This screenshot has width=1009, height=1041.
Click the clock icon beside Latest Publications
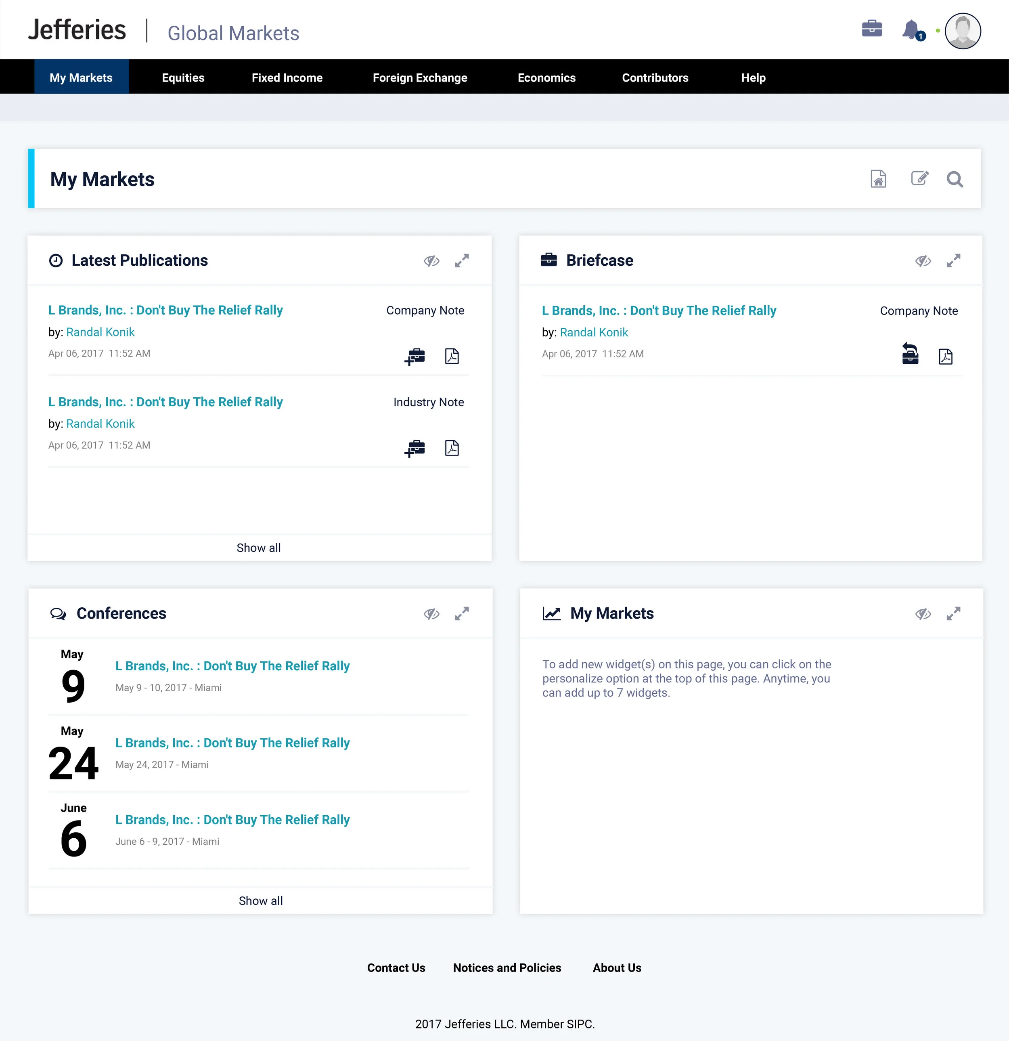(56, 260)
